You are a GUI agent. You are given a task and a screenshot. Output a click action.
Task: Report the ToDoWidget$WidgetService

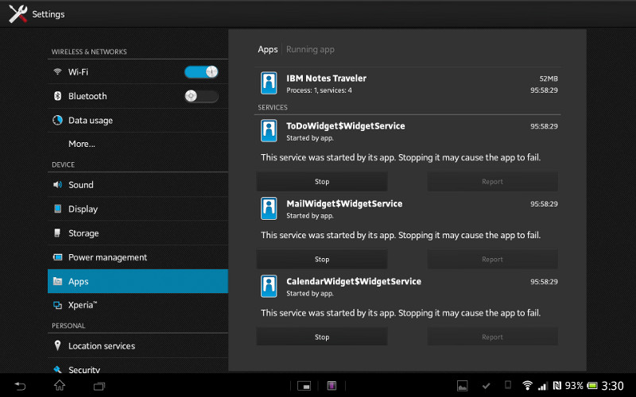tap(492, 182)
